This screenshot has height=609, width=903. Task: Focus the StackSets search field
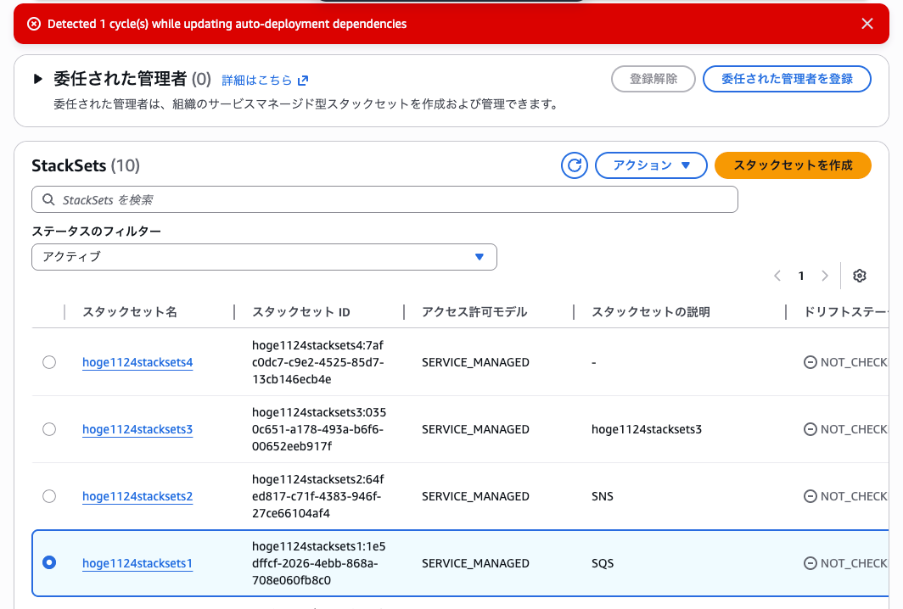coord(390,200)
